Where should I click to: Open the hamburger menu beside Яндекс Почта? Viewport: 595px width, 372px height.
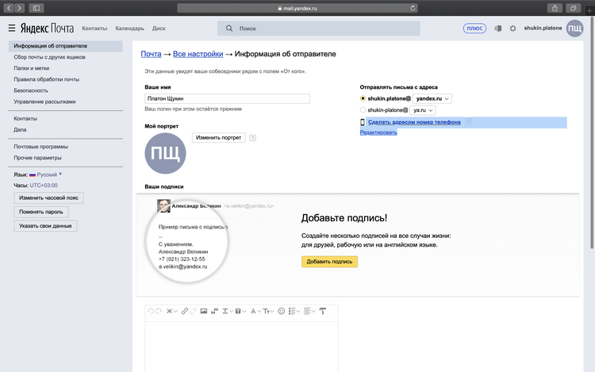(12, 28)
